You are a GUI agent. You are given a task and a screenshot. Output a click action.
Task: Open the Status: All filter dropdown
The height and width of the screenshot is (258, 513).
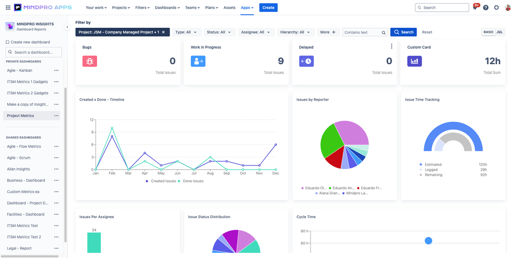219,32
